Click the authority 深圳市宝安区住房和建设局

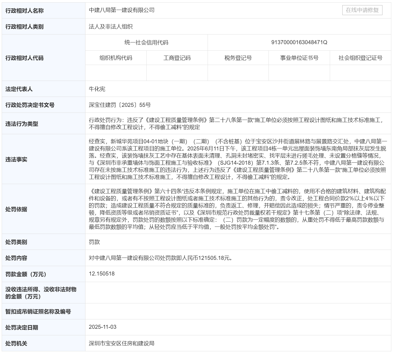point(122,343)
